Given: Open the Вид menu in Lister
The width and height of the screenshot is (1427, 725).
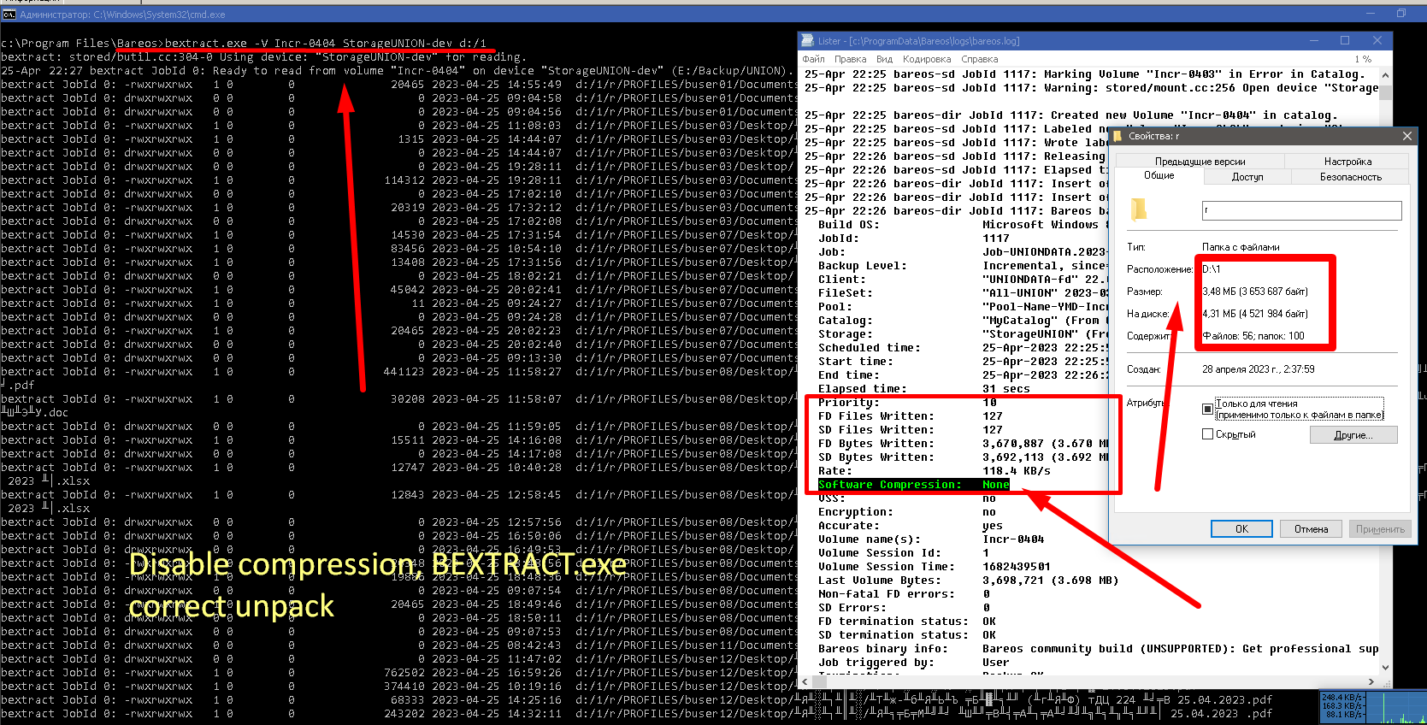Looking at the screenshot, I should click(884, 59).
